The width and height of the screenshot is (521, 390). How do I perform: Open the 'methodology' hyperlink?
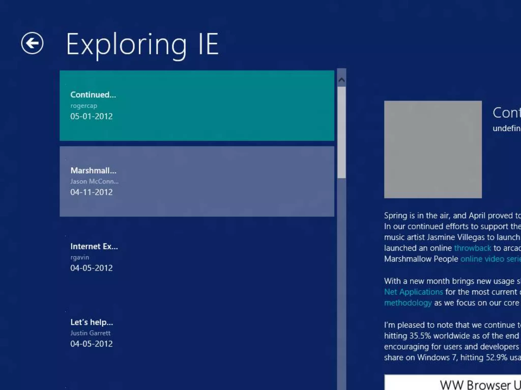[408, 303]
